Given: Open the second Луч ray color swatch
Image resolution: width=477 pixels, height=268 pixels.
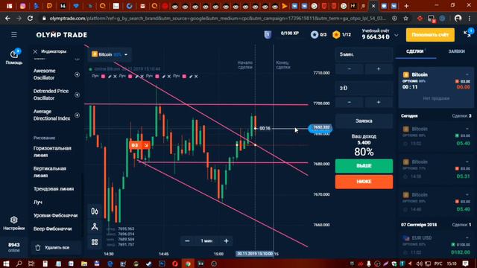Looking at the screenshot, I should [130, 76].
